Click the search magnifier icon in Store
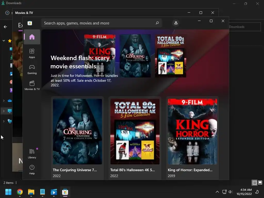This screenshot has width=264, height=198. (x=157, y=23)
